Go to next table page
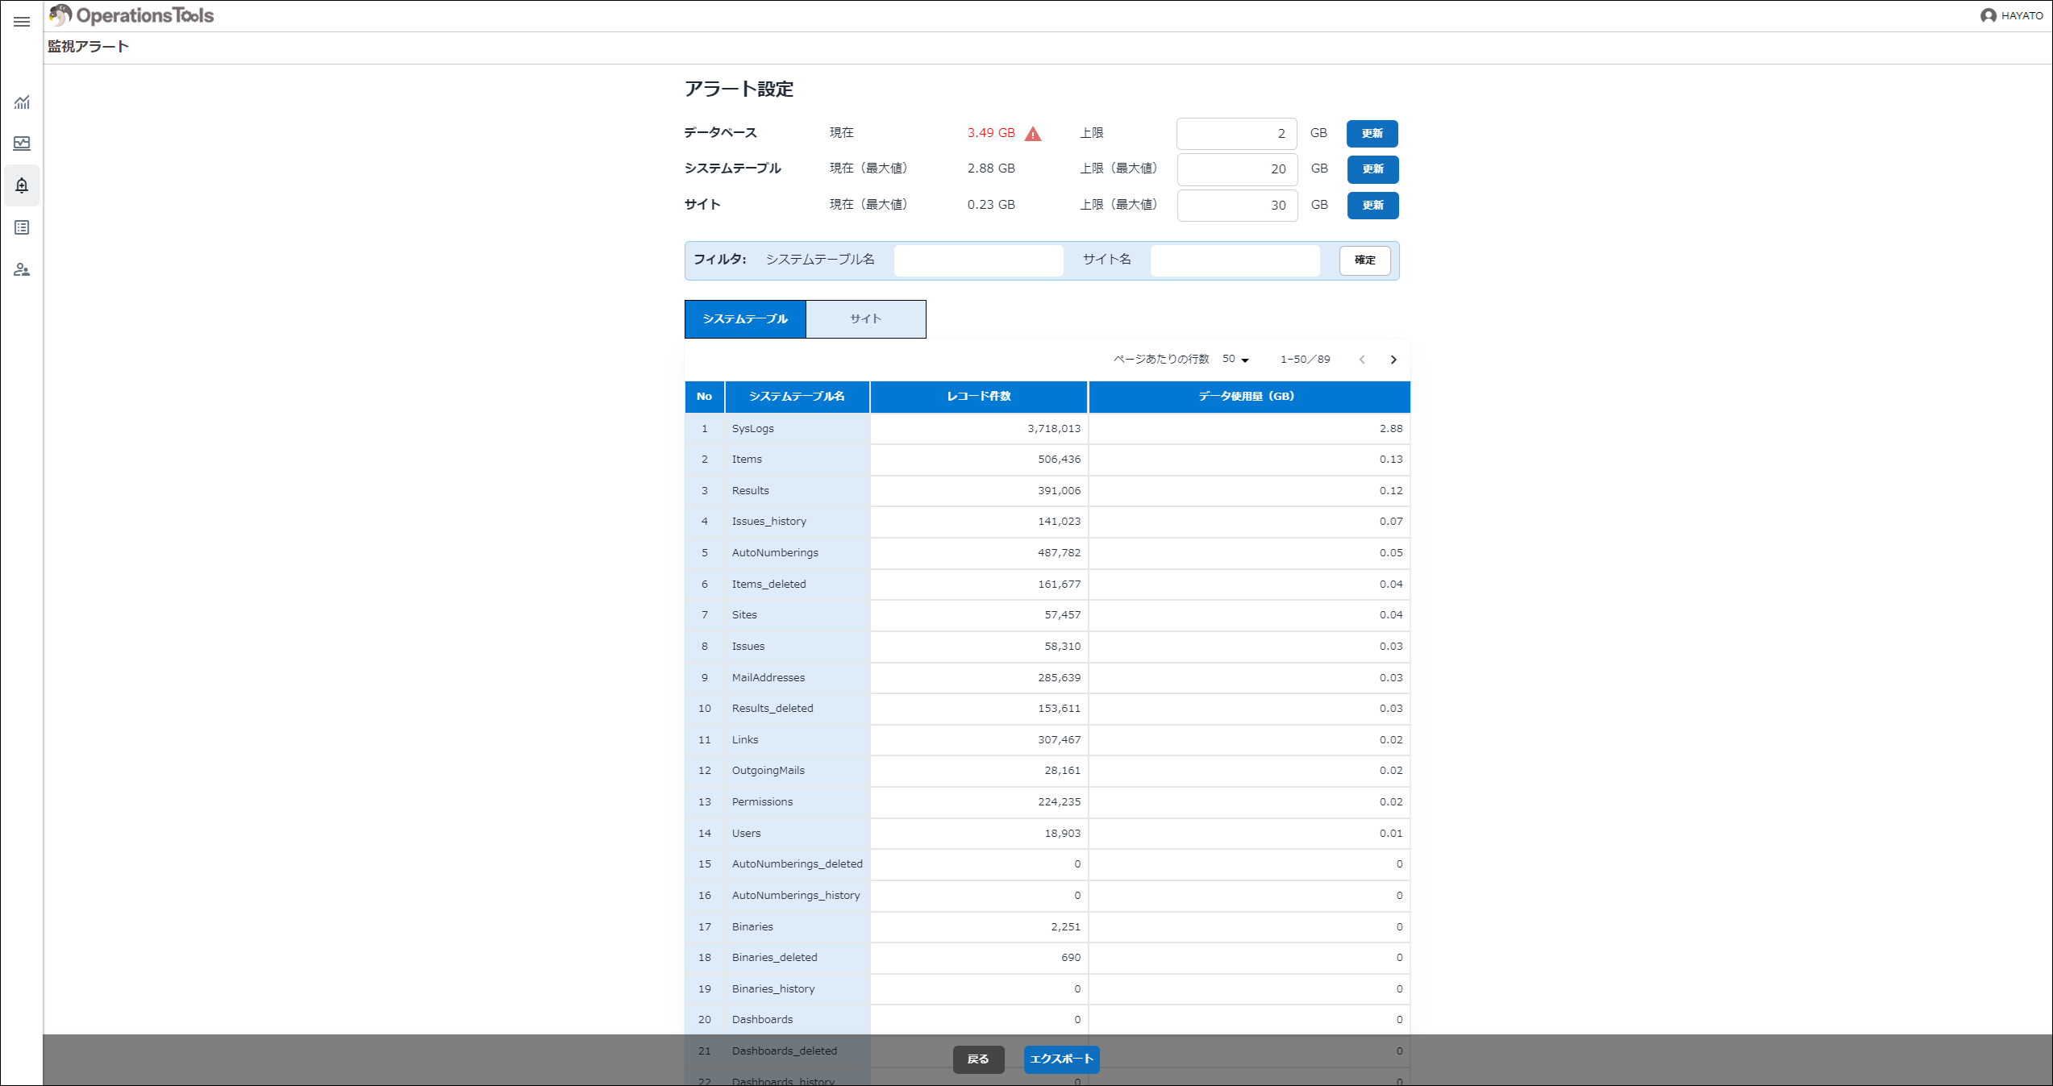2053x1086 pixels. coord(1393,360)
